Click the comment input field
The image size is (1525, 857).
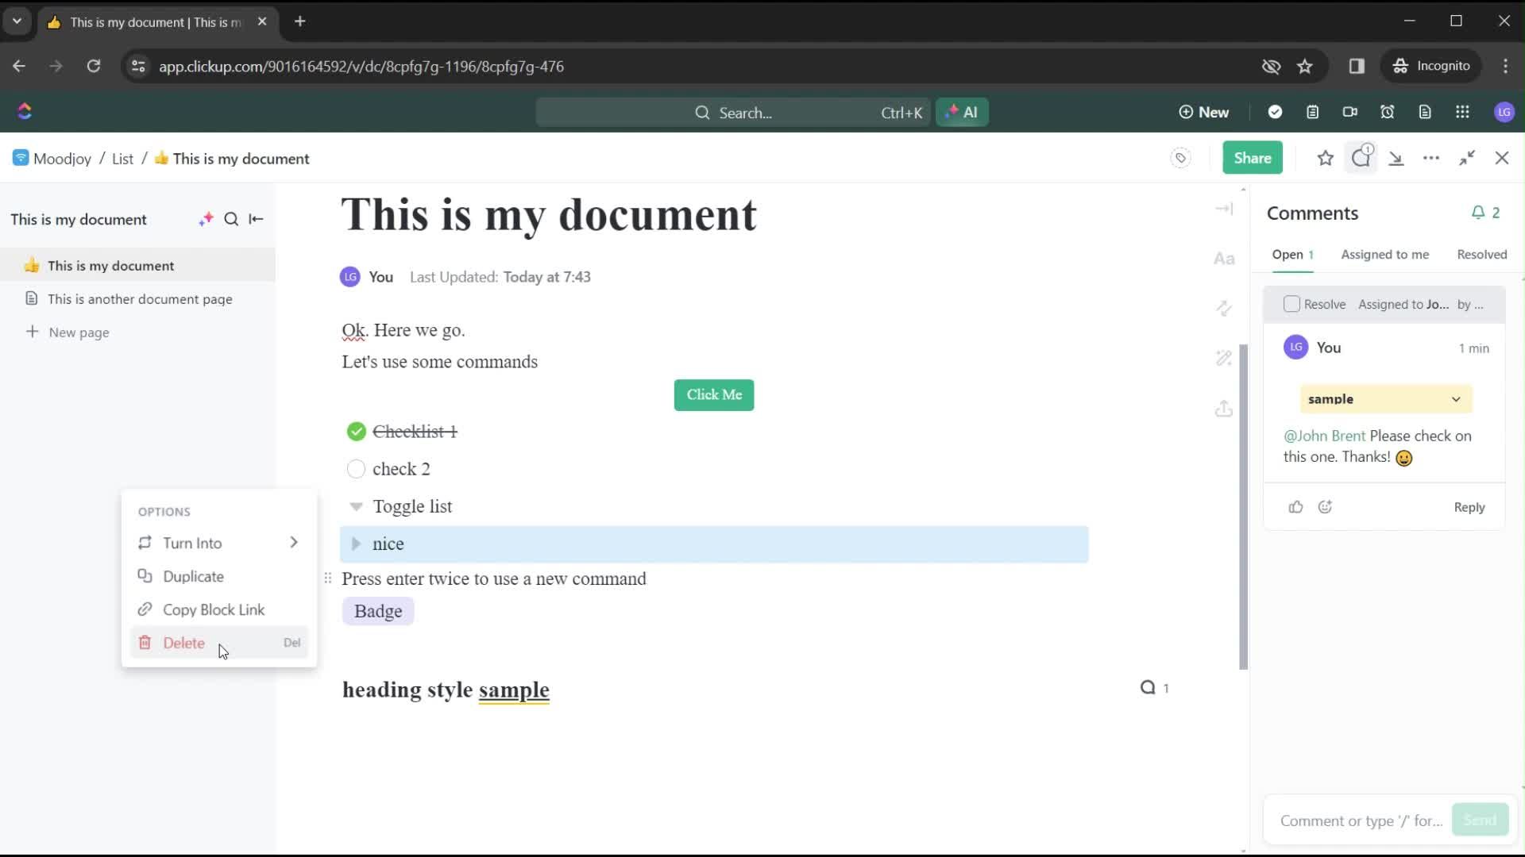point(1361,820)
